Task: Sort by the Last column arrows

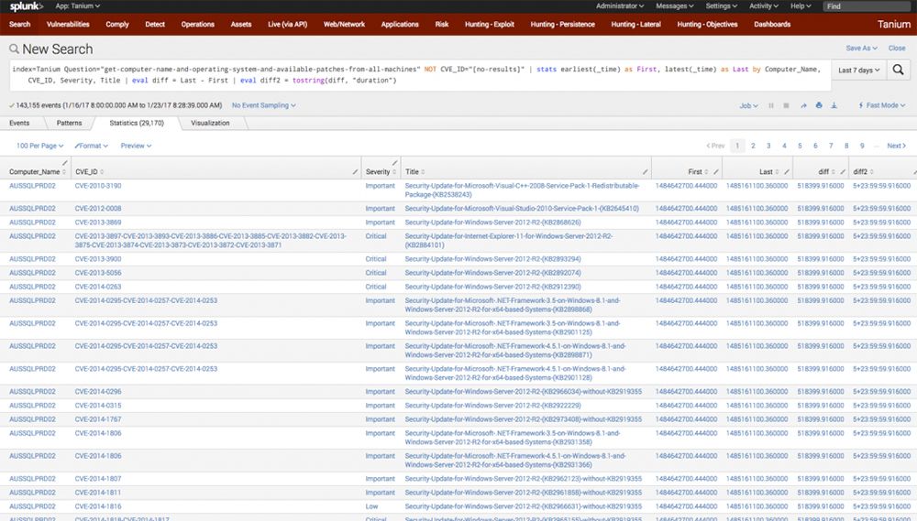Action: point(778,172)
